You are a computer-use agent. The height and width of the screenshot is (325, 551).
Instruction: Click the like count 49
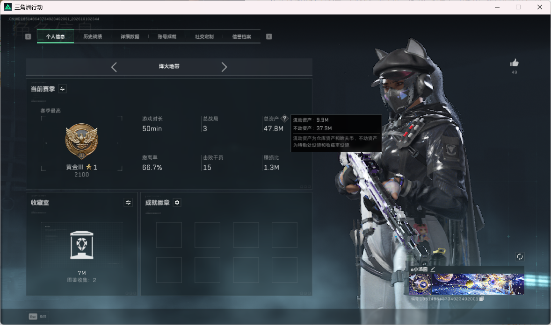[x=515, y=72]
